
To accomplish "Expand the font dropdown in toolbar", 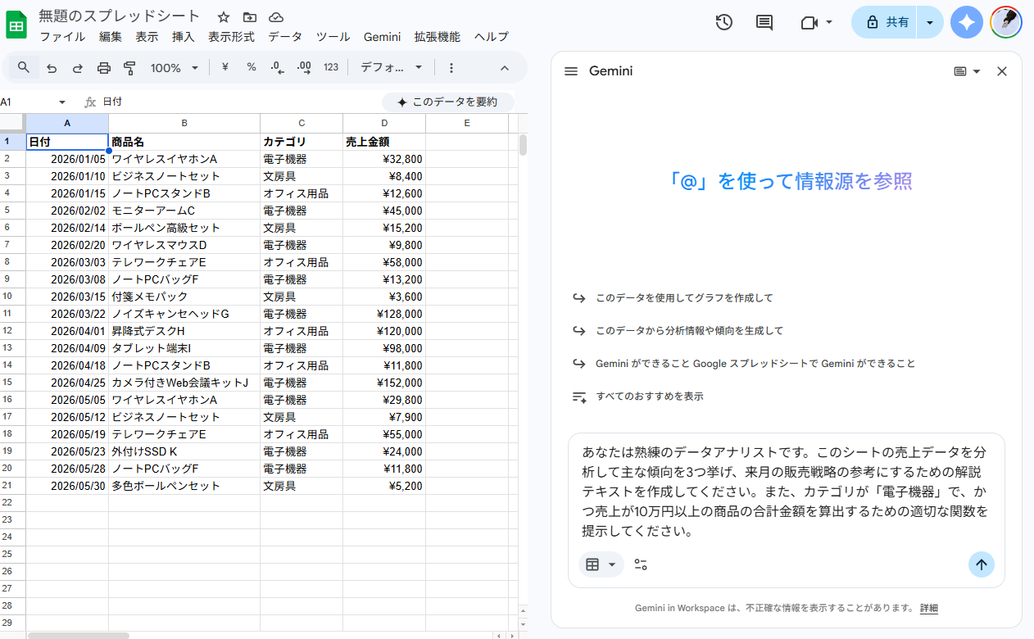I will (x=392, y=68).
